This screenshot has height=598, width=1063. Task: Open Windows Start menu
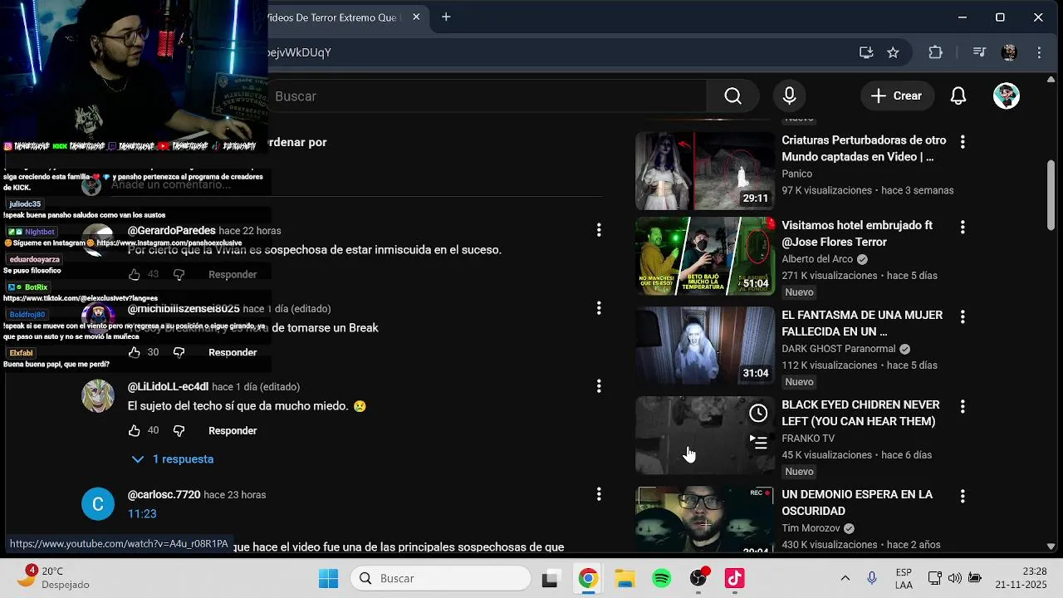click(x=329, y=578)
